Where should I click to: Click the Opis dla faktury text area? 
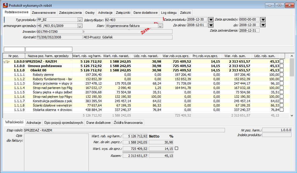coord(56,153)
